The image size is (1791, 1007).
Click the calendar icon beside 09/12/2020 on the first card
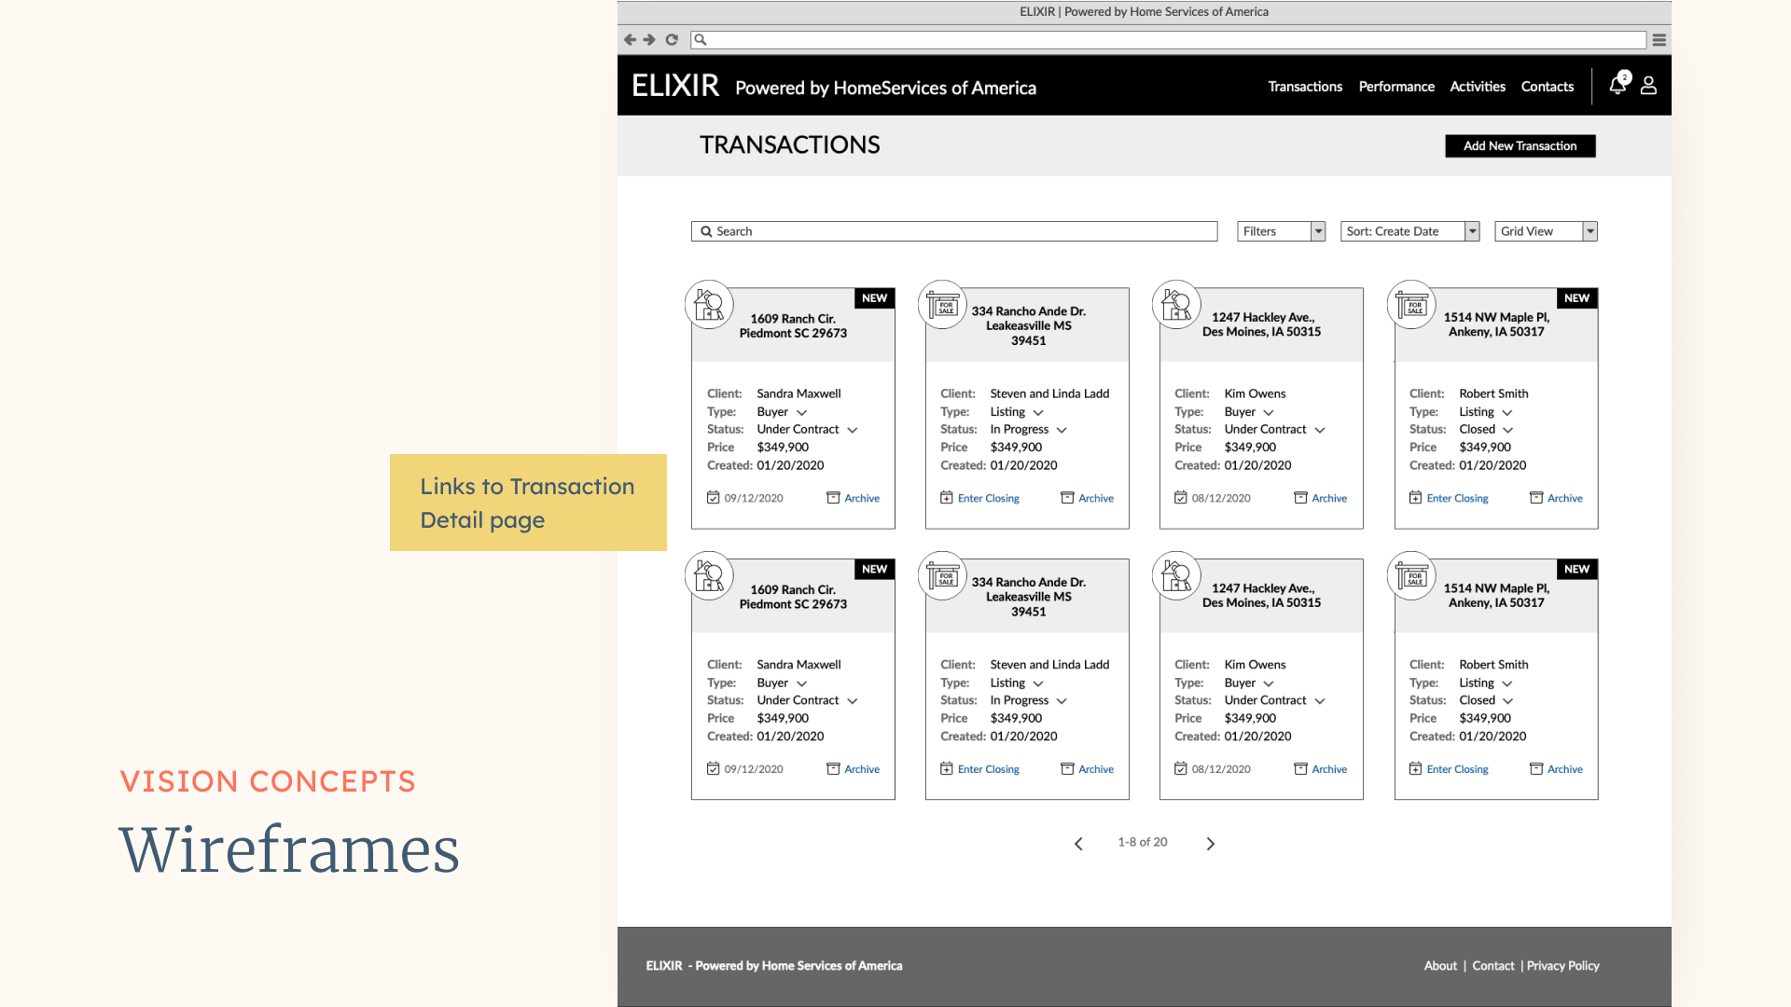click(714, 498)
